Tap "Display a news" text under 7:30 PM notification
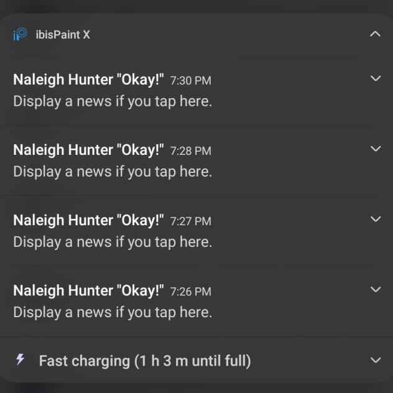The image size is (393, 393). tap(113, 101)
